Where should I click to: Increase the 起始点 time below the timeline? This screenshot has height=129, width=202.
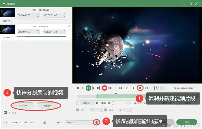coord(113,102)
